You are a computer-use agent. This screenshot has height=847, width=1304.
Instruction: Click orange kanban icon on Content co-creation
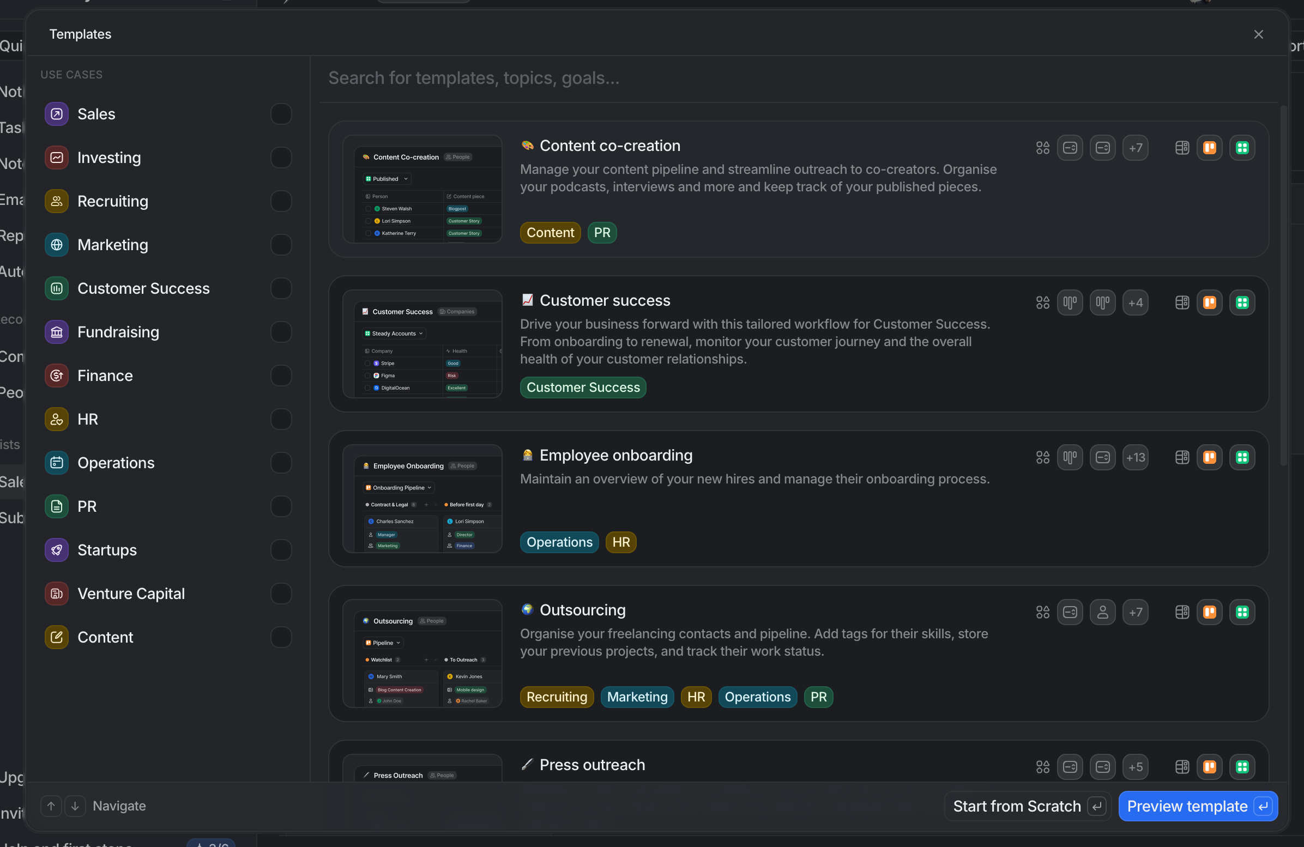tap(1209, 148)
